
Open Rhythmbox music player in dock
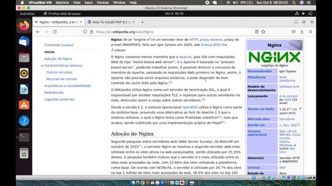[24, 73]
